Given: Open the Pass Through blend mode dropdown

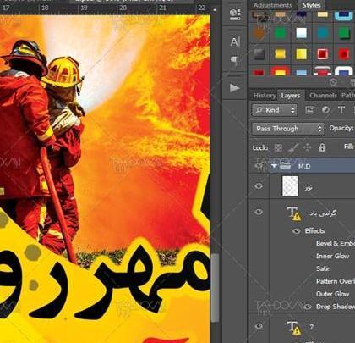Looking at the screenshot, I should coord(288,129).
